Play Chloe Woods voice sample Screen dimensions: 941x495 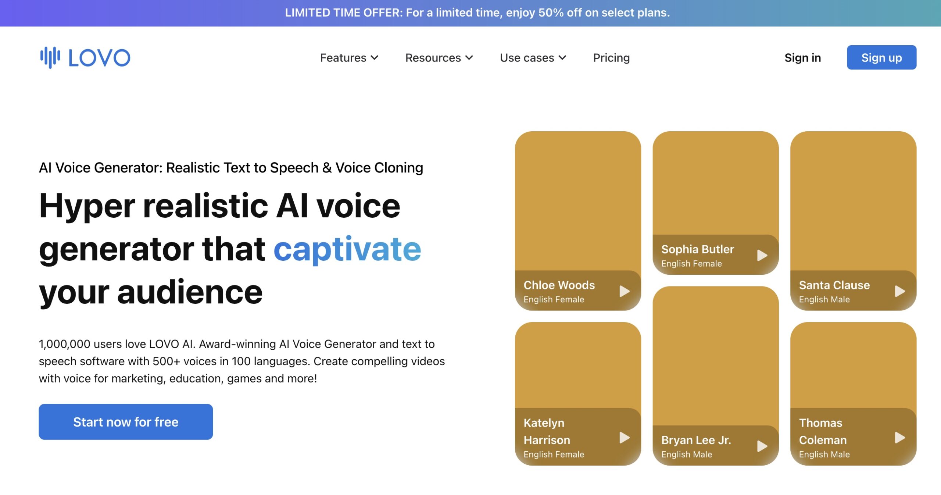624,291
